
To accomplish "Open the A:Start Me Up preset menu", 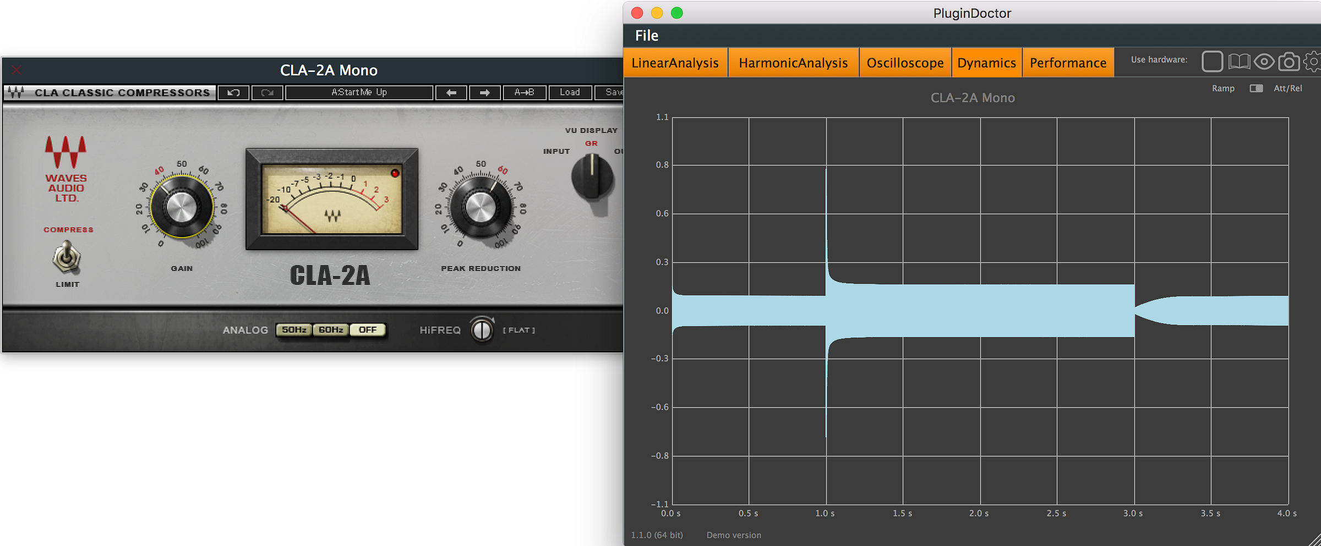I will point(359,92).
